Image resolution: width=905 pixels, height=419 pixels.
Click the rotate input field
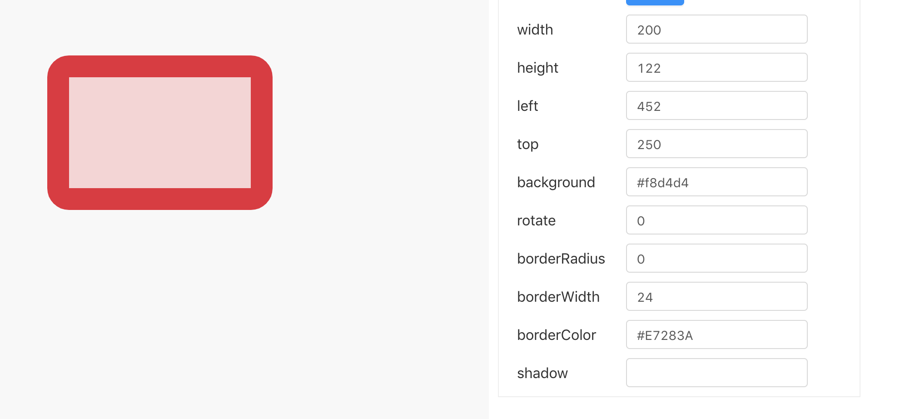pos(716,220)
